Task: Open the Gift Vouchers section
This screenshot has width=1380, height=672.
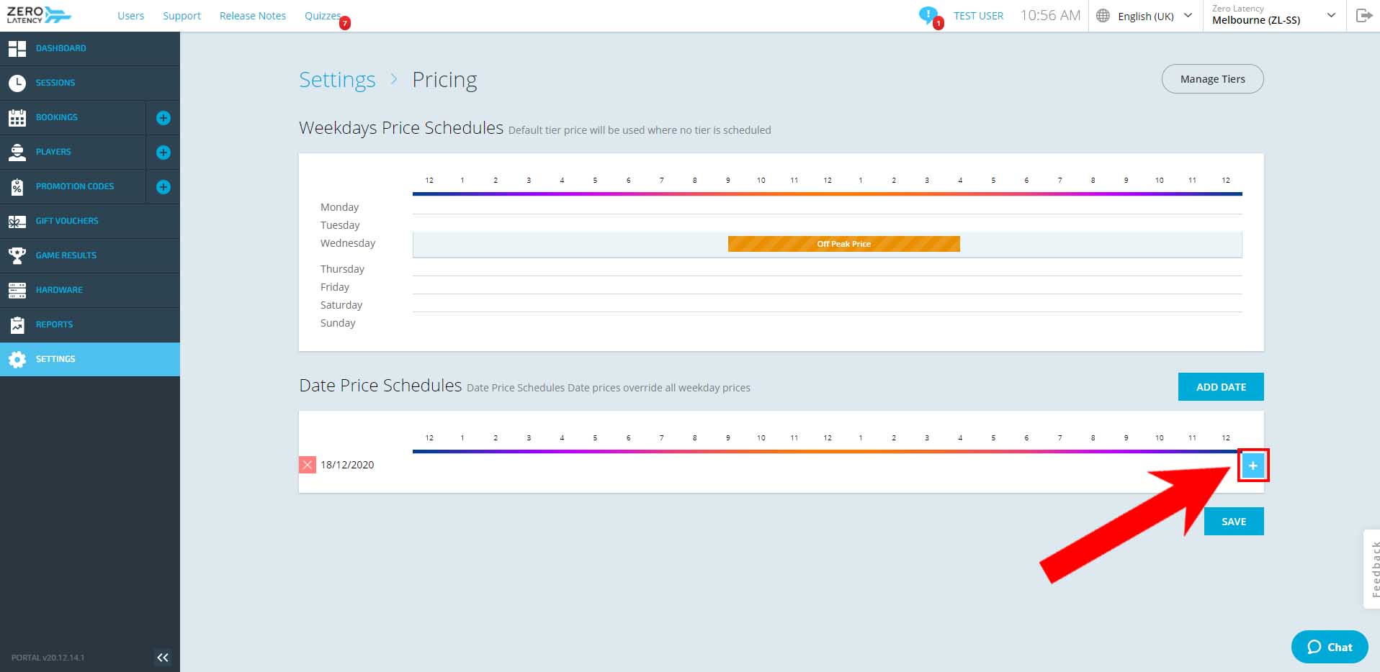Action: point(90,221)
